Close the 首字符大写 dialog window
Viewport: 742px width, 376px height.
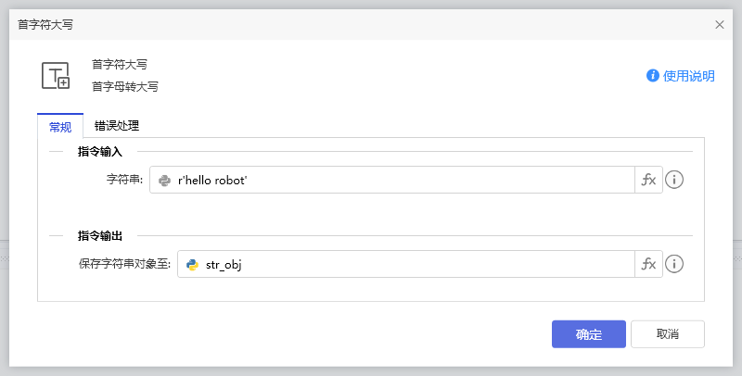(x=720, y=25)
